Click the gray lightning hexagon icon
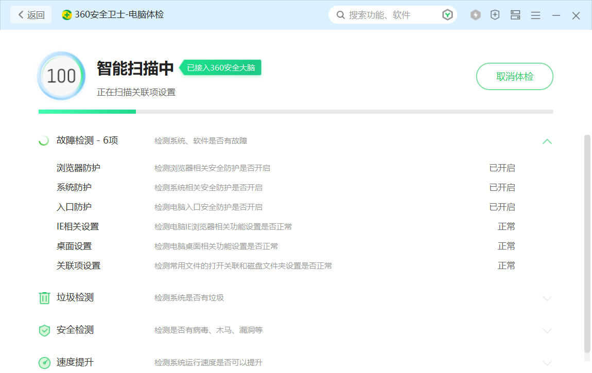The image size is (592, 373). click(x=476, y=15)
